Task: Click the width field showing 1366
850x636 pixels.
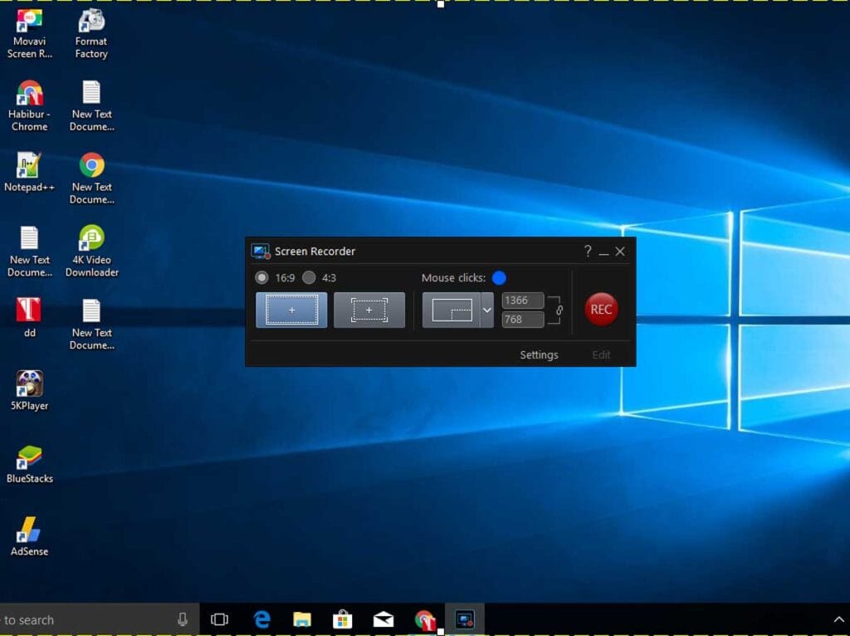Action: point(523,301)
